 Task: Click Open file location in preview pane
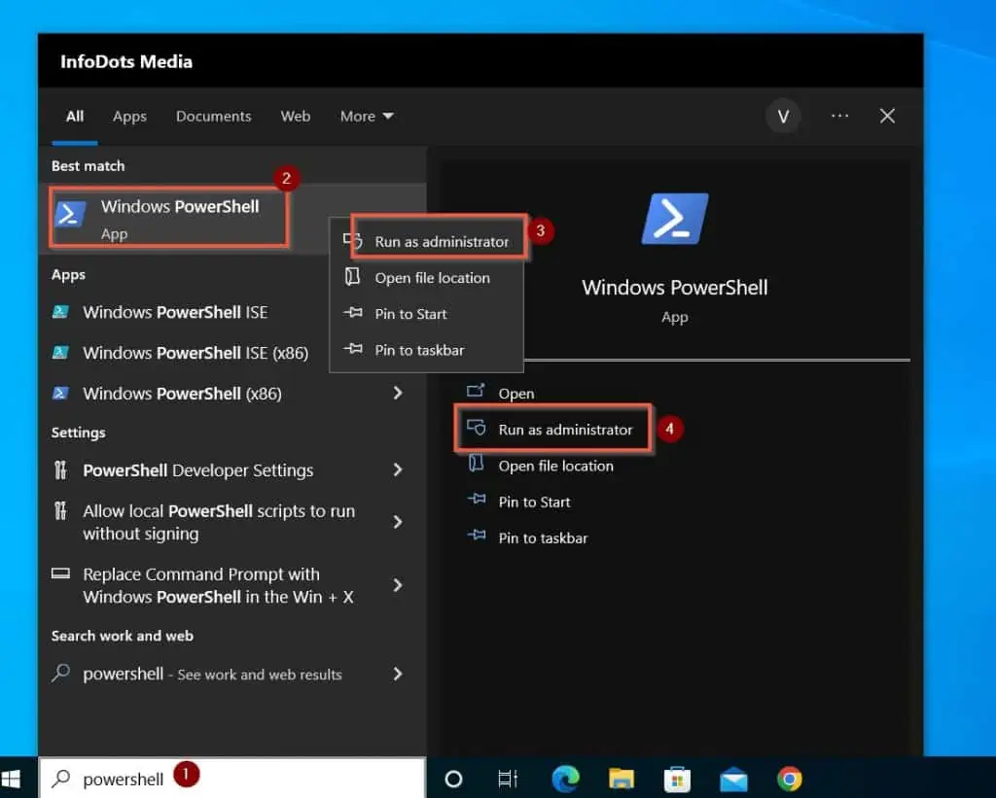pyautogui.click(x=555, y=466)
